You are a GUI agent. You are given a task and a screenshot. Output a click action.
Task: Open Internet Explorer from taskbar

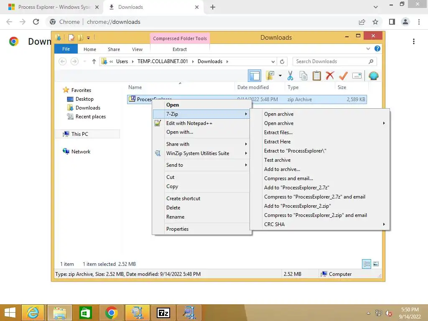click(33, 313)
